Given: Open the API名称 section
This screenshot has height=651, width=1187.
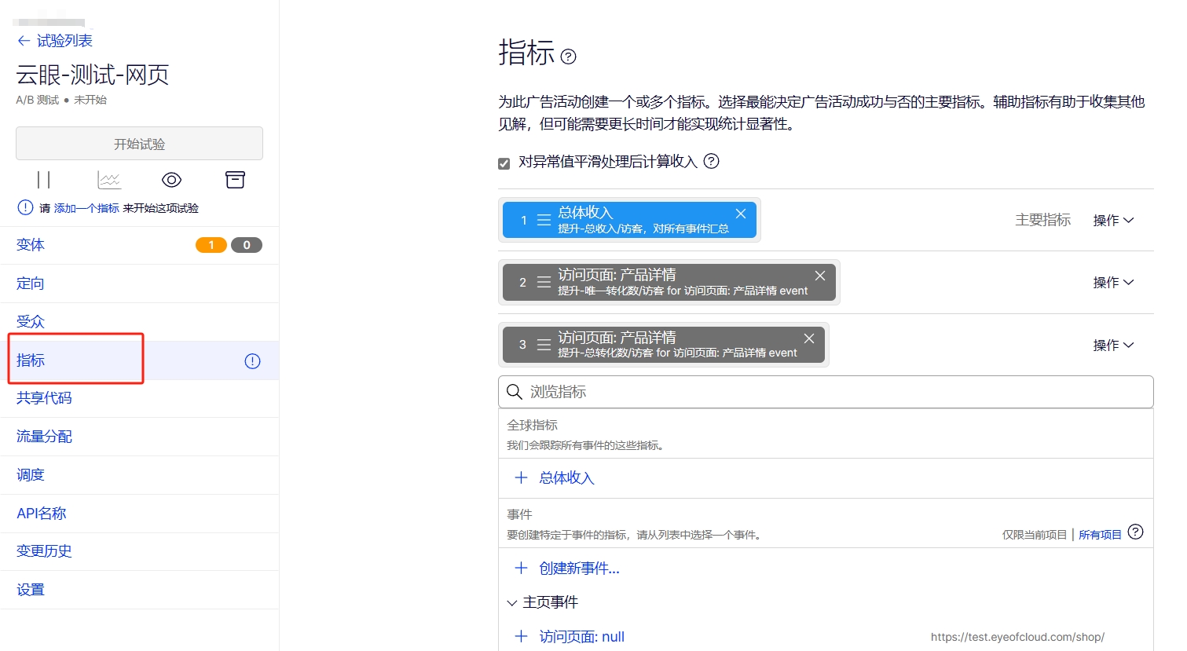Looking at the screenshot, I should pyautogui.click(x=139, y=514).
